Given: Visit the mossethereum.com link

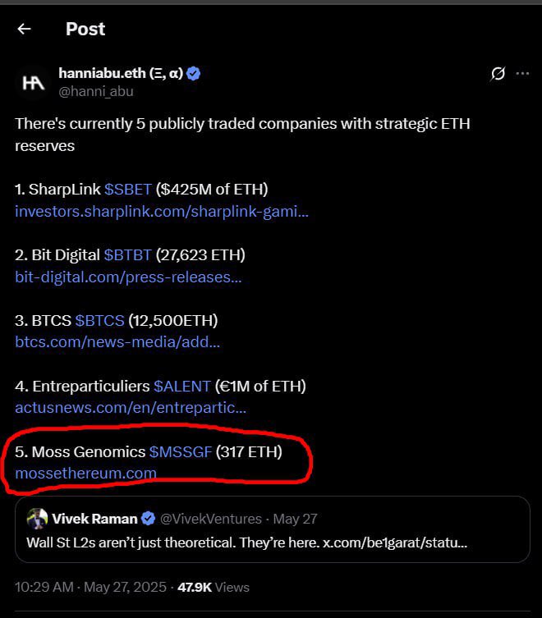Looking at the screenshot, I should point(85,473).
